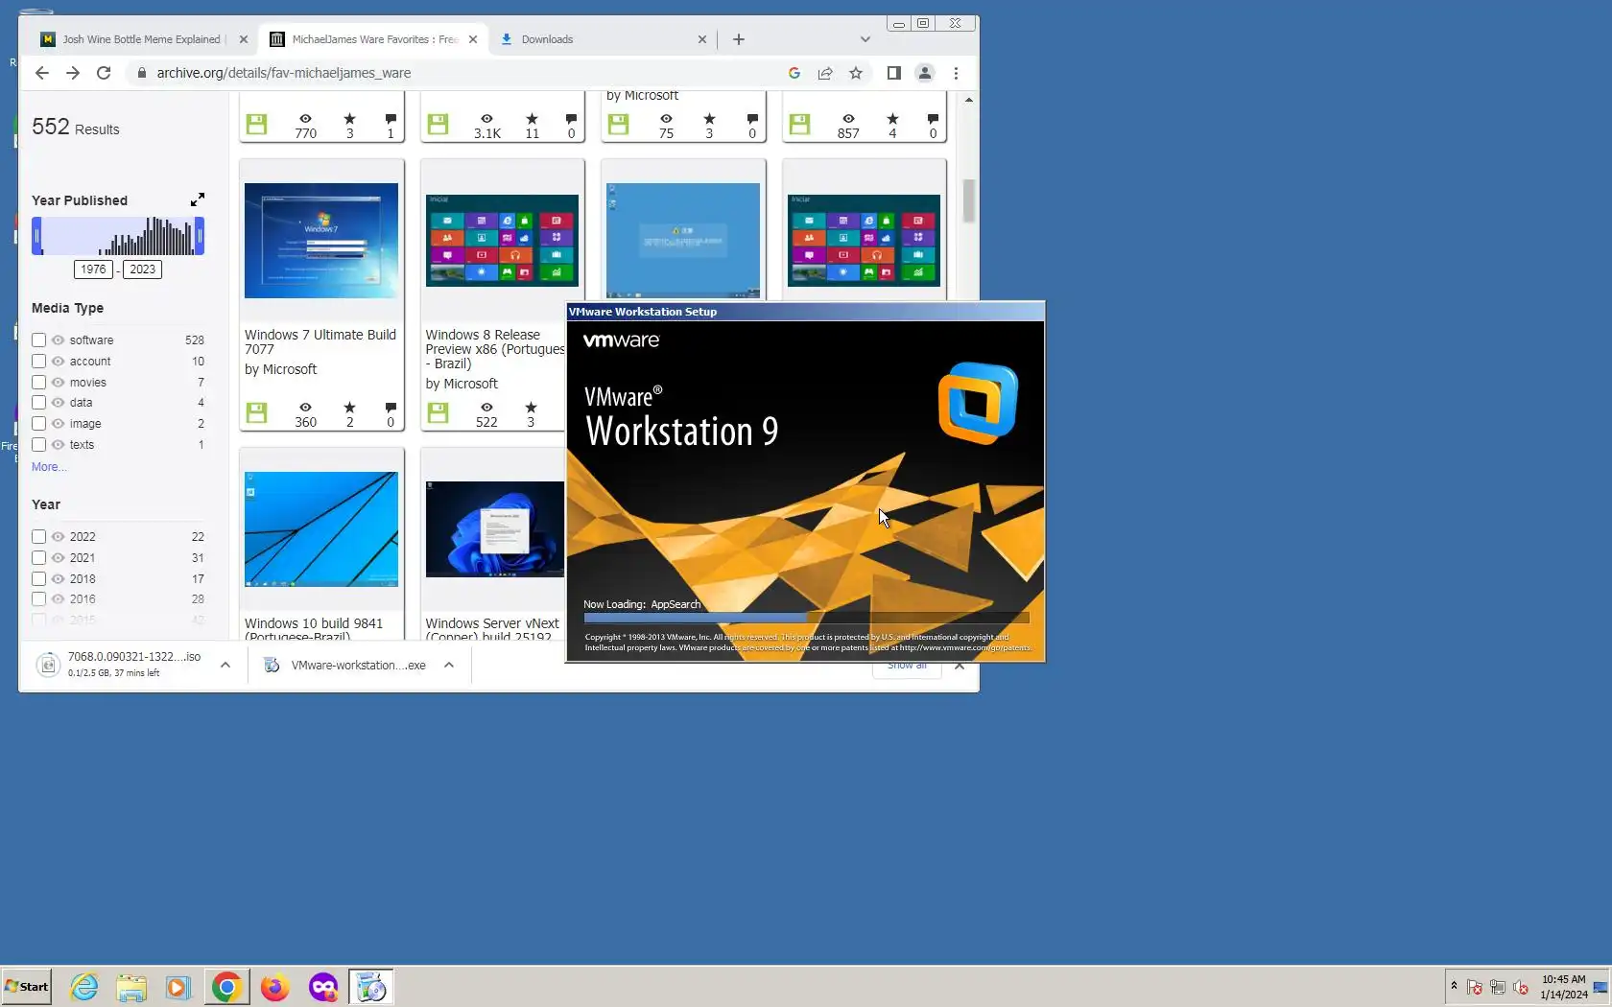Open the Chrome three-dot menu
This screenshot has width=1612, height=1007.
click(x=956, y=73)
